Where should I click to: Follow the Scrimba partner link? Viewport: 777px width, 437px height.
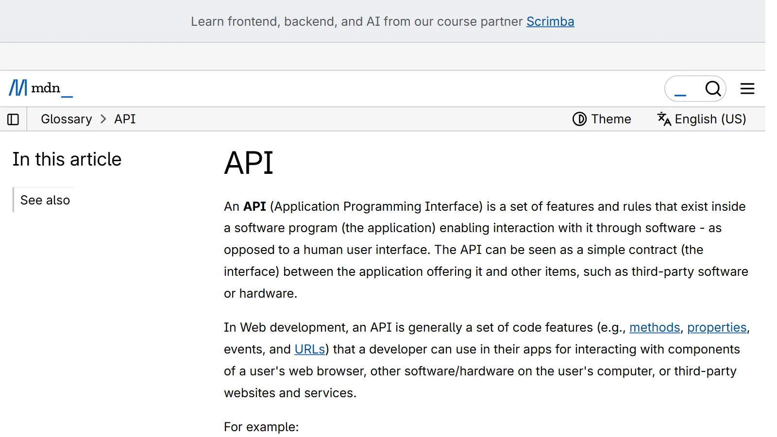tap(550, 21)
